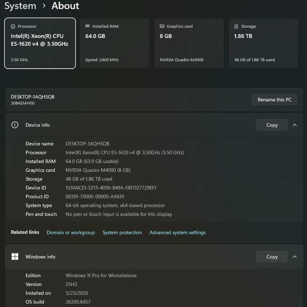Collapse the Device info section
Screen dimensions: 307x307
295,125
